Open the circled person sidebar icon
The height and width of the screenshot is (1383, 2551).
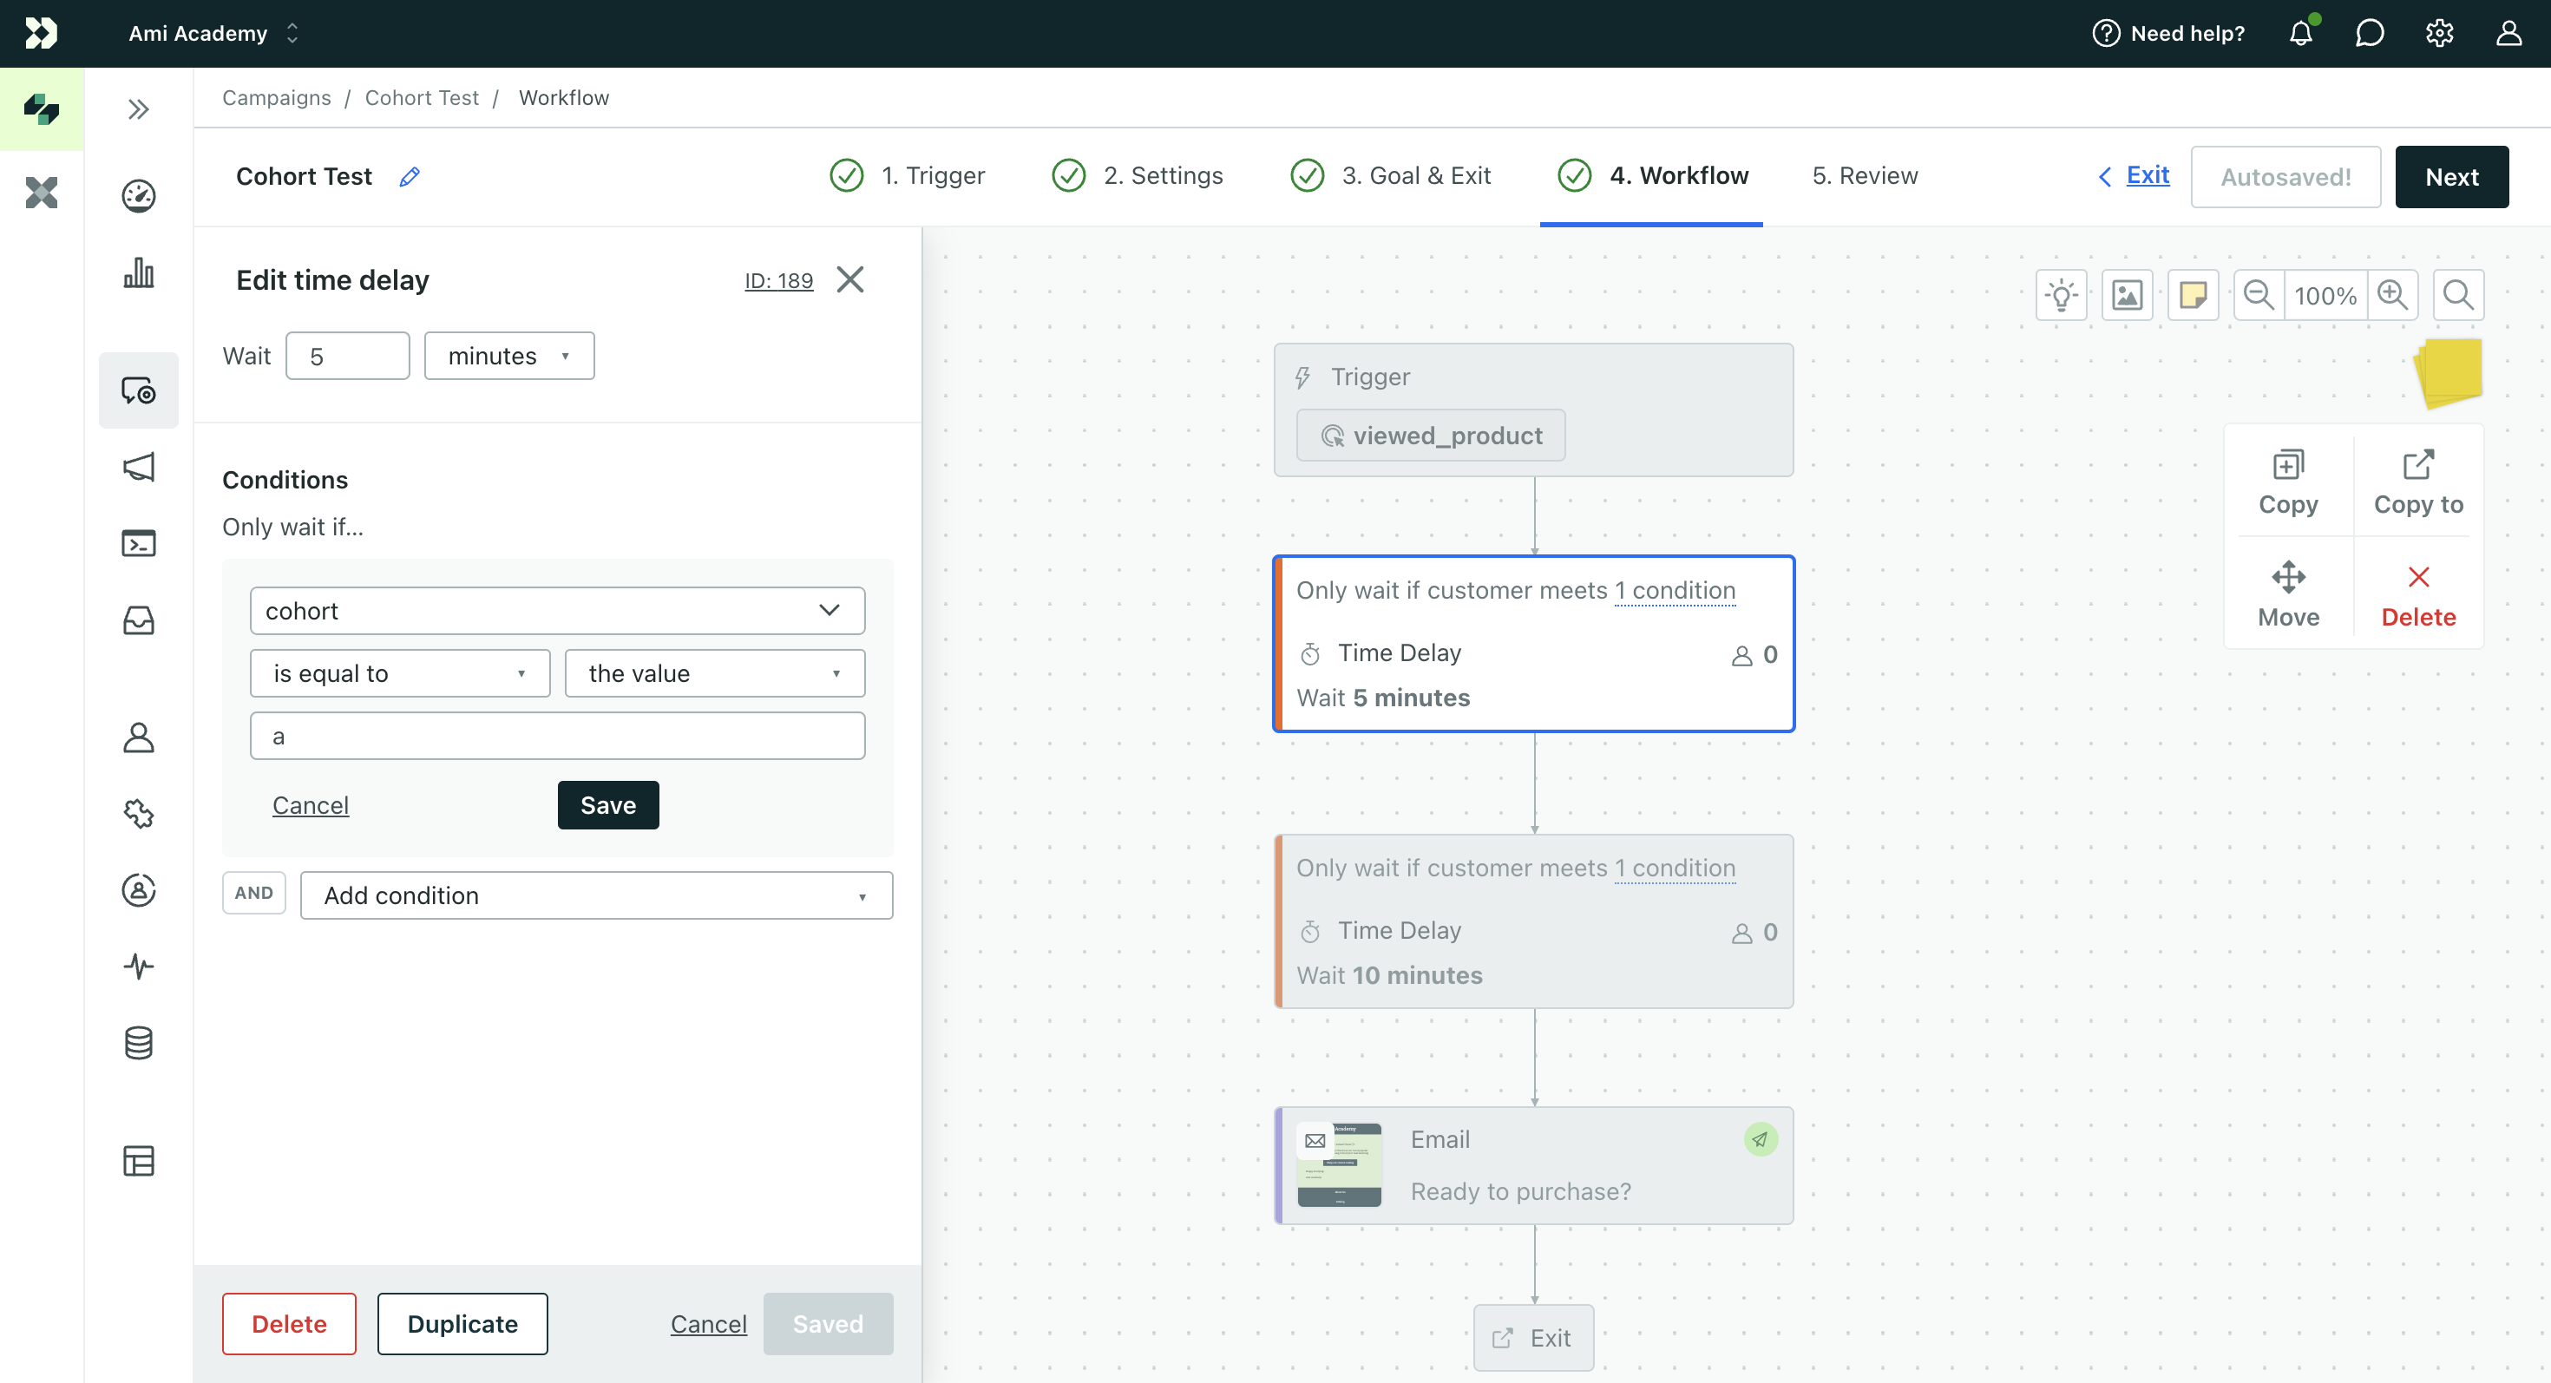tap(139, 890)
